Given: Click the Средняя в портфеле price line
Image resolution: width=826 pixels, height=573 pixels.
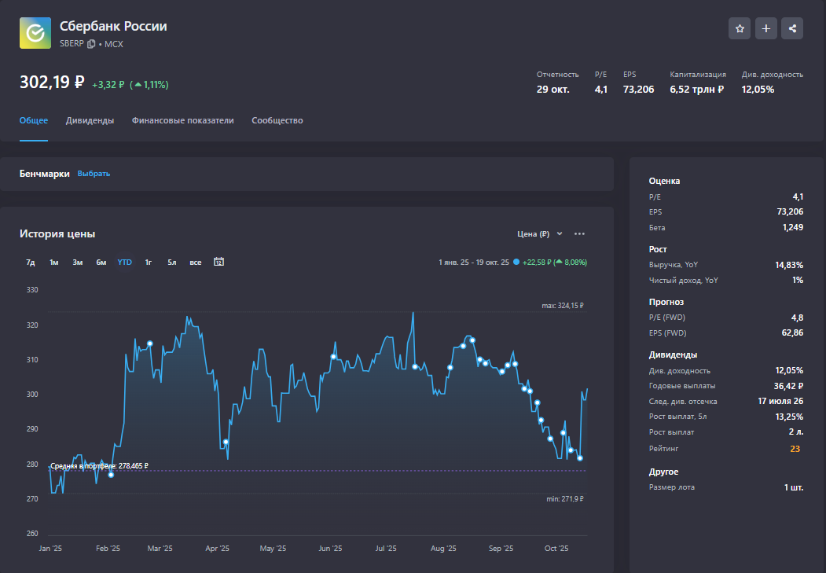Looking at the screenshot, I should click(99, 466).
